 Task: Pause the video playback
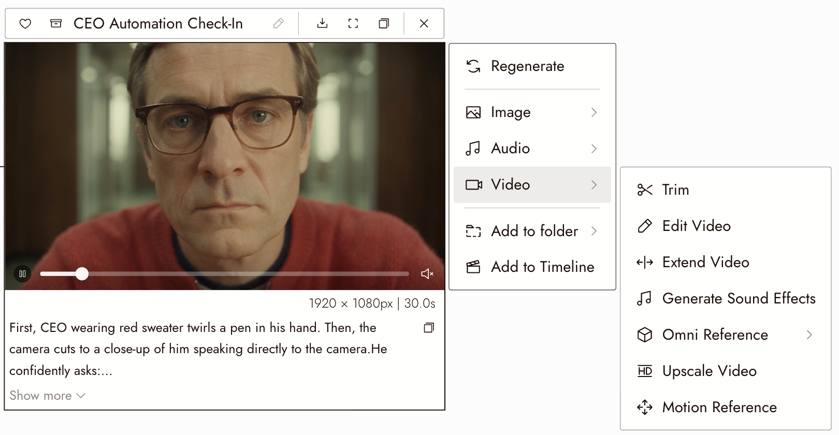pyautogui.click(x=22, y=273)
